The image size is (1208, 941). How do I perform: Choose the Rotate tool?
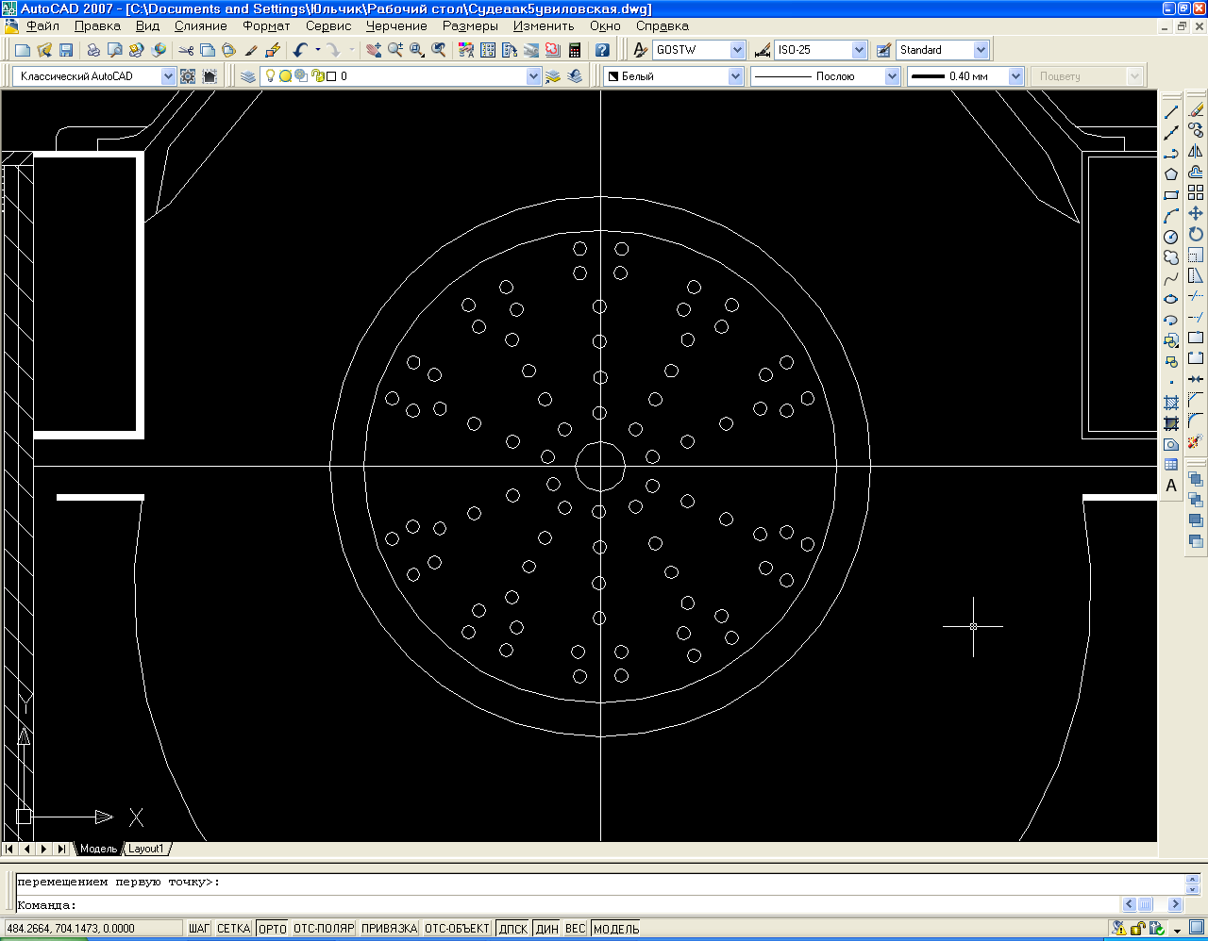1196,234
